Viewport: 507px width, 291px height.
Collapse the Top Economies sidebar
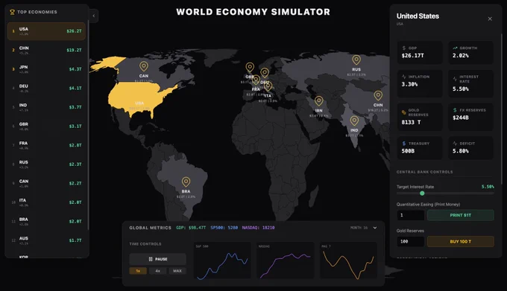93,16
